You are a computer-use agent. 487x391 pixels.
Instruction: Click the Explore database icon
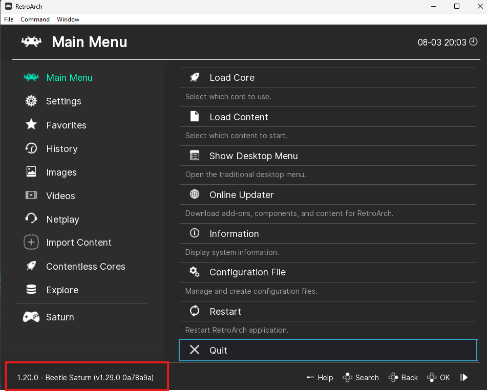pos(31,289)
